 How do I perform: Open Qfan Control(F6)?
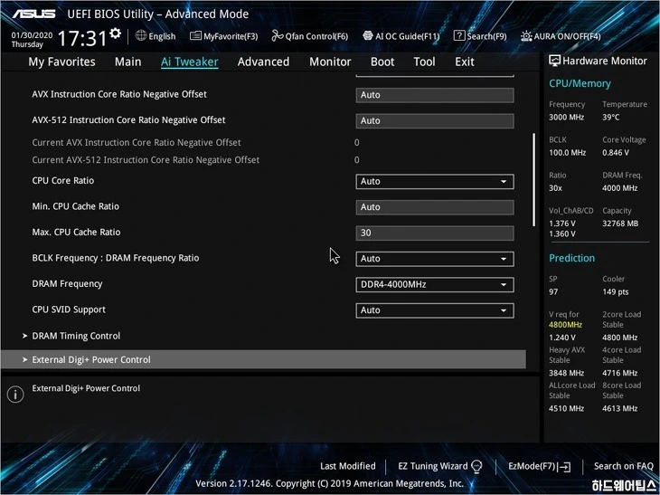tap(310, 36)
